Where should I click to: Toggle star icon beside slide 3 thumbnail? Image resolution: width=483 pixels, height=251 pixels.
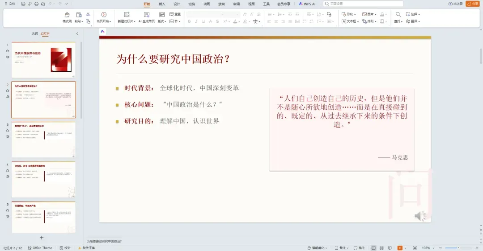[8, 131]
